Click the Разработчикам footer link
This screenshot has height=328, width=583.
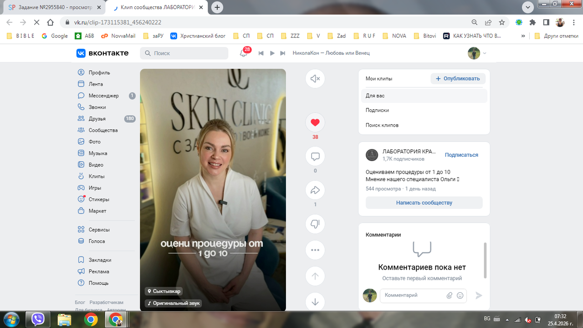click(107, 302)
